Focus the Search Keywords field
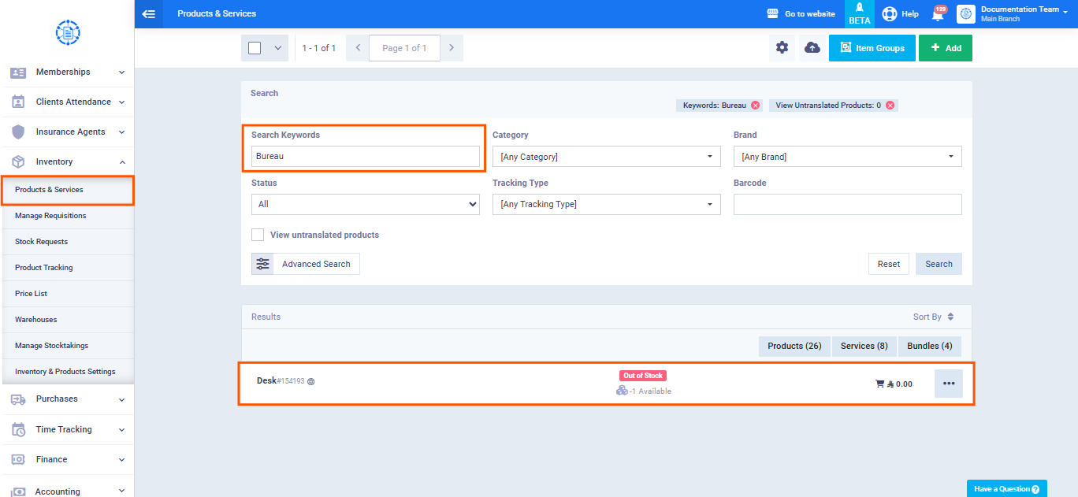 [366, 157]
